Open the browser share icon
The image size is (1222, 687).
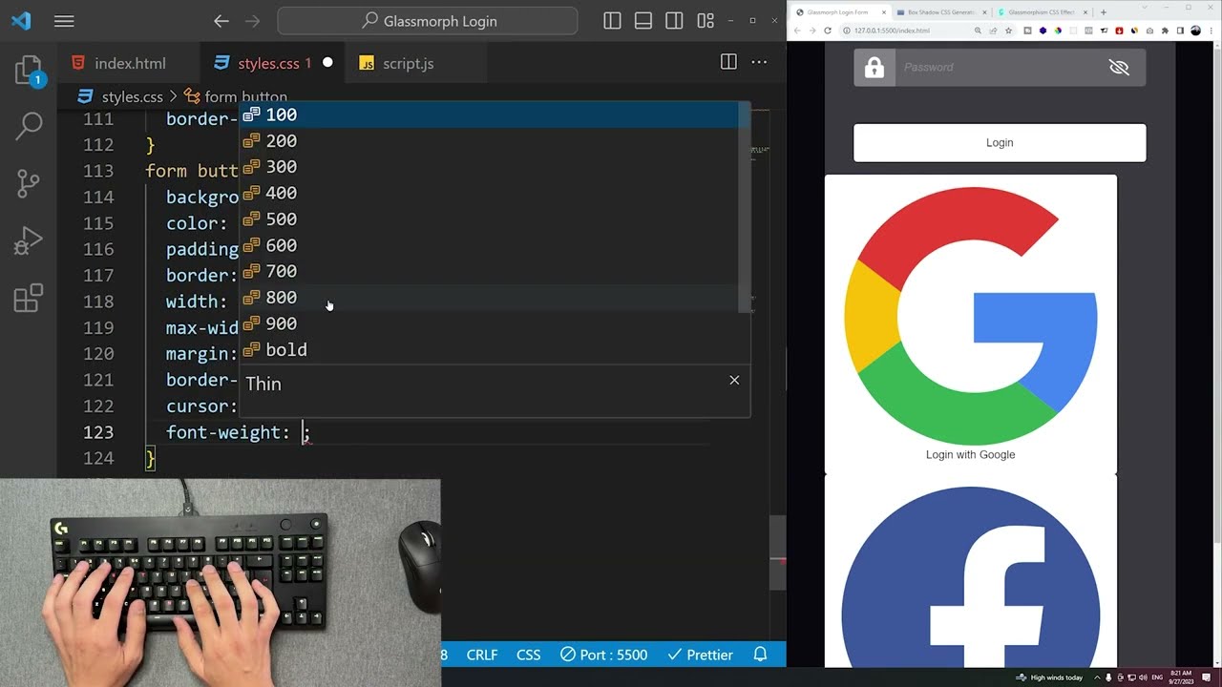993,31
